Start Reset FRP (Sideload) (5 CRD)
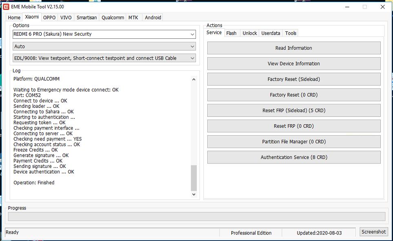This screenshot has width=393, height=241. [294, 110]
